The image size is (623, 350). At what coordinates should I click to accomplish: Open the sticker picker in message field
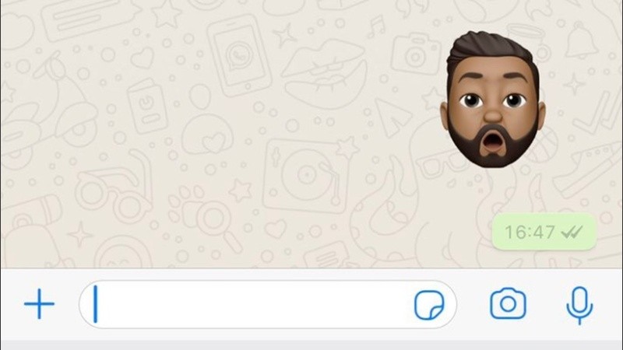click(429, 305)
